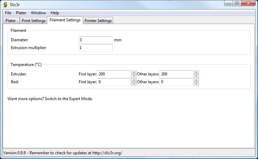
Task: Click the Extruder First layer temperature field
Action: pyautogui.click(x=114, y=74)
